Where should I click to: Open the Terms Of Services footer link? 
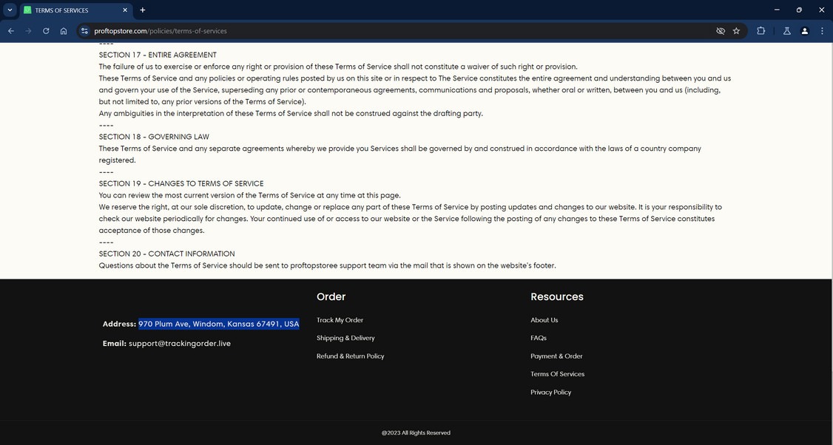pyautogui.click(x=557, y=374)
